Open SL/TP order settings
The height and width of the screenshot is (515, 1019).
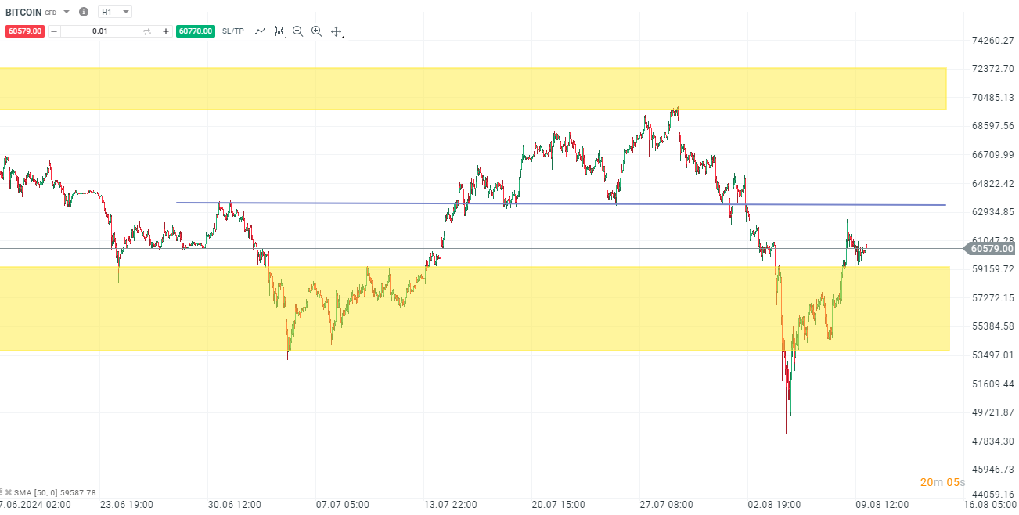coord(232,31)
